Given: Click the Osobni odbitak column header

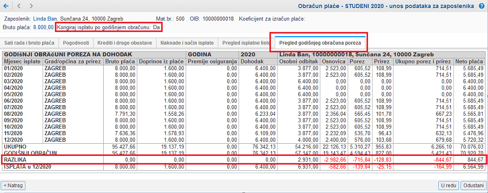Looking at the screenshot, I should click(x=299, y=61).
